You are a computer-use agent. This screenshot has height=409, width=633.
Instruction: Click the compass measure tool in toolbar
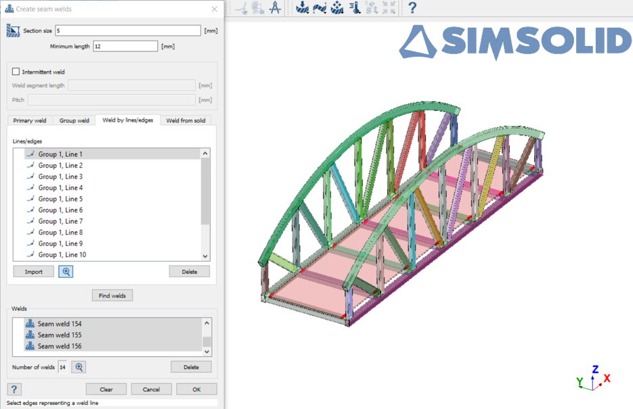click(x=275, y=8)
